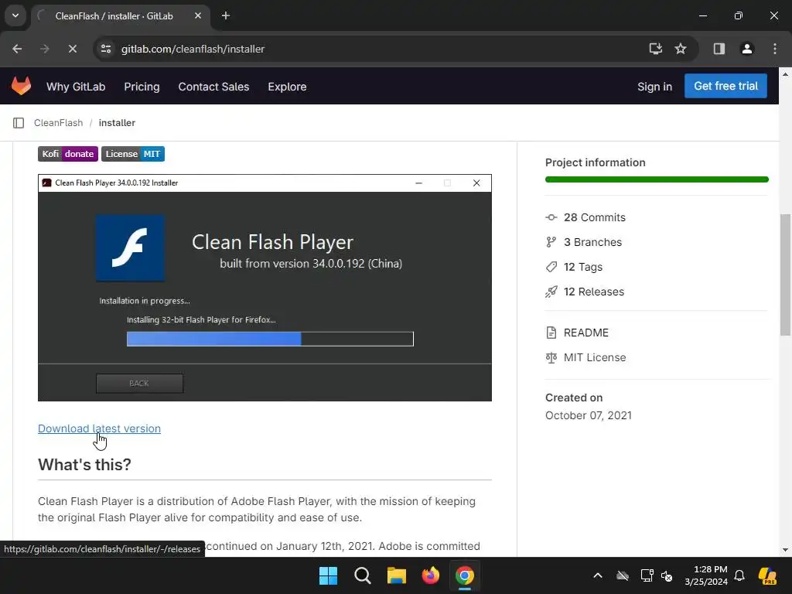This screenshot has width=792, height=594.
Task: Open the Pricing page
Action: click(142, 87)
